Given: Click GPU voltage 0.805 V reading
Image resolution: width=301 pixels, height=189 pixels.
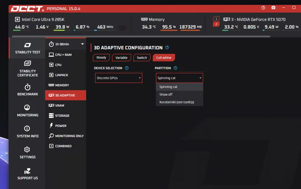Looking at the screenshot, I should (251, 27).
